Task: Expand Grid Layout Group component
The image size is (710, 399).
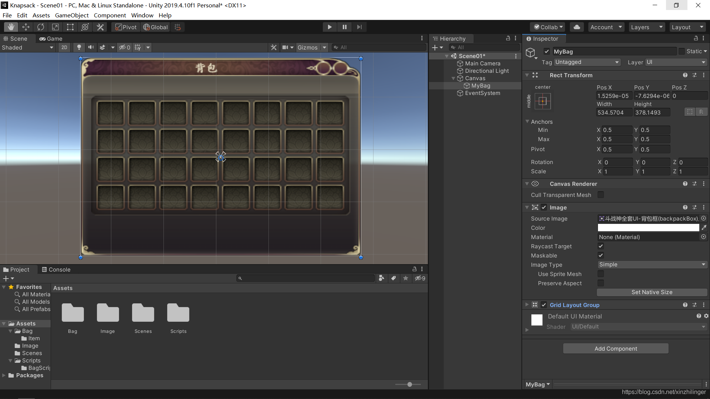Action: [x=527, y=305]
